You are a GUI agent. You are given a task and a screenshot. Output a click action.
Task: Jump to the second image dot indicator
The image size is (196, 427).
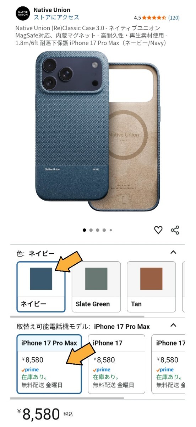tap(91, 230)
